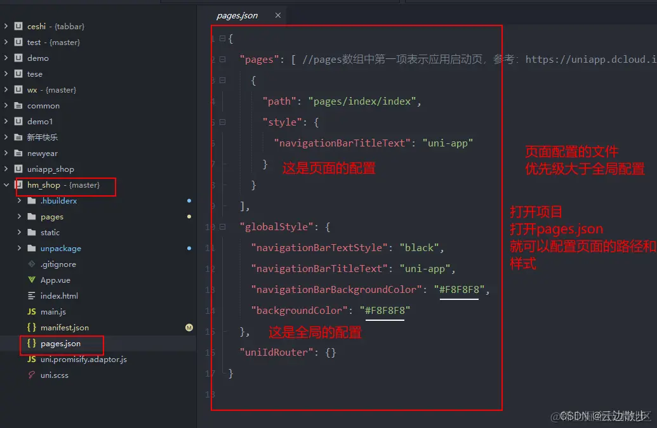657x428 pixels.
Task: Open the manifest.json file
Action: (65, 328)
